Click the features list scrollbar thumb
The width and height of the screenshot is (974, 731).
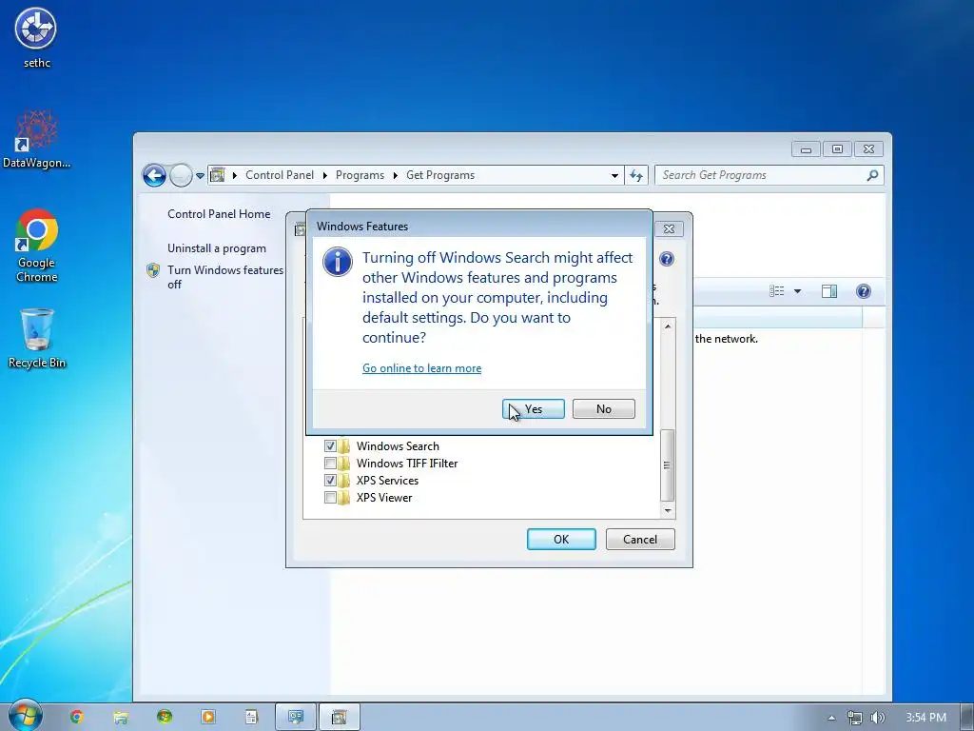coord(667,464)
